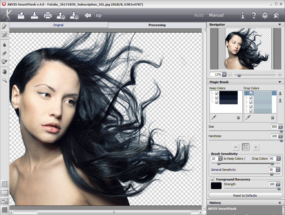The width and height of the screenshot is (285, 215).
Task: Switch to the Original tab
Action: pyautogui.click(x=58, y=25)
